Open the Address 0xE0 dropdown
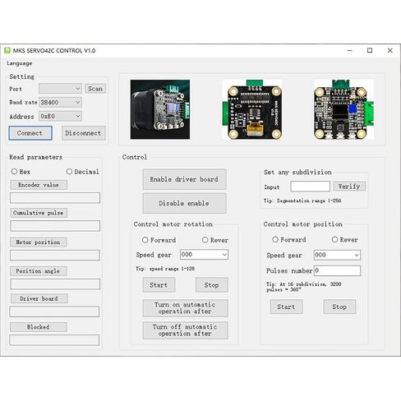This screenshot has height=401, width=401. [x=60, y=116]
